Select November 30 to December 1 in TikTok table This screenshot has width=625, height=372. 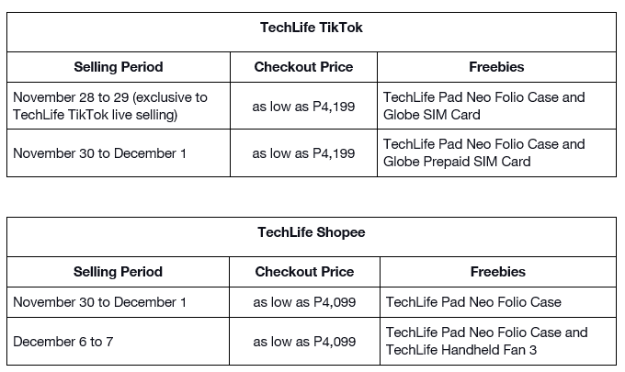pyautogui.click(x=100, y=153)
